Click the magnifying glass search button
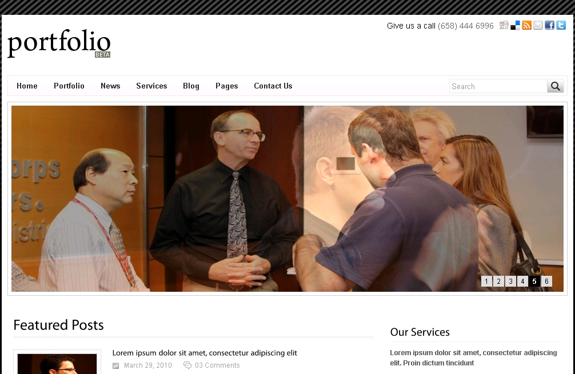Screen dimensions: 575x374 [x=555, y=86]
